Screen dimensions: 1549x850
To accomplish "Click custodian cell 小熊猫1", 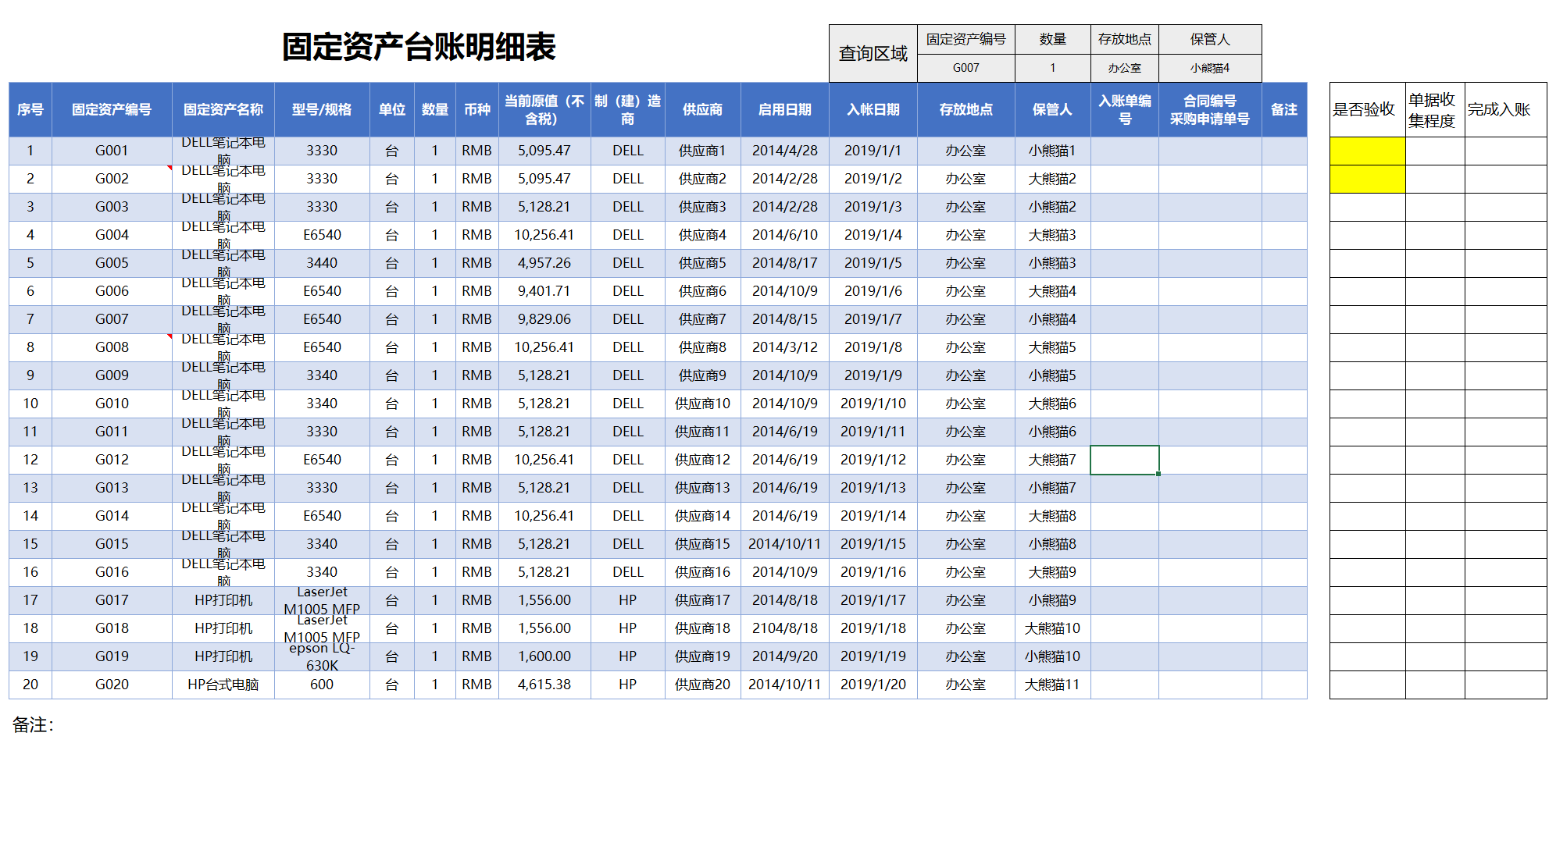I will click(x=1052, y=151).
